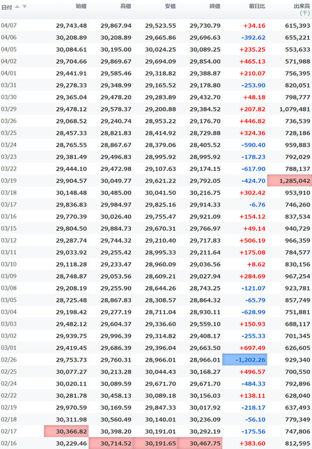Viewport: 312px width, 449px height.
Task: Click the 前日比 column header
Action: pos(256,6)
